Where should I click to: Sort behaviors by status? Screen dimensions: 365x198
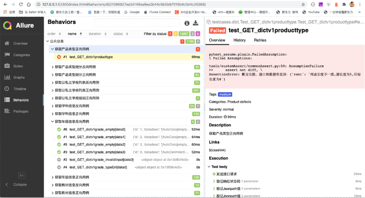(x=121, y=34)
